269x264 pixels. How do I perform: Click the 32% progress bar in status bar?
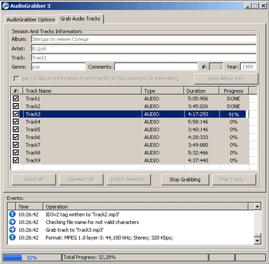point(32,257)
